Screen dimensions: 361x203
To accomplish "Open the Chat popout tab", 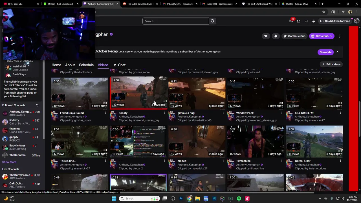I will click(x=120, y=65).
